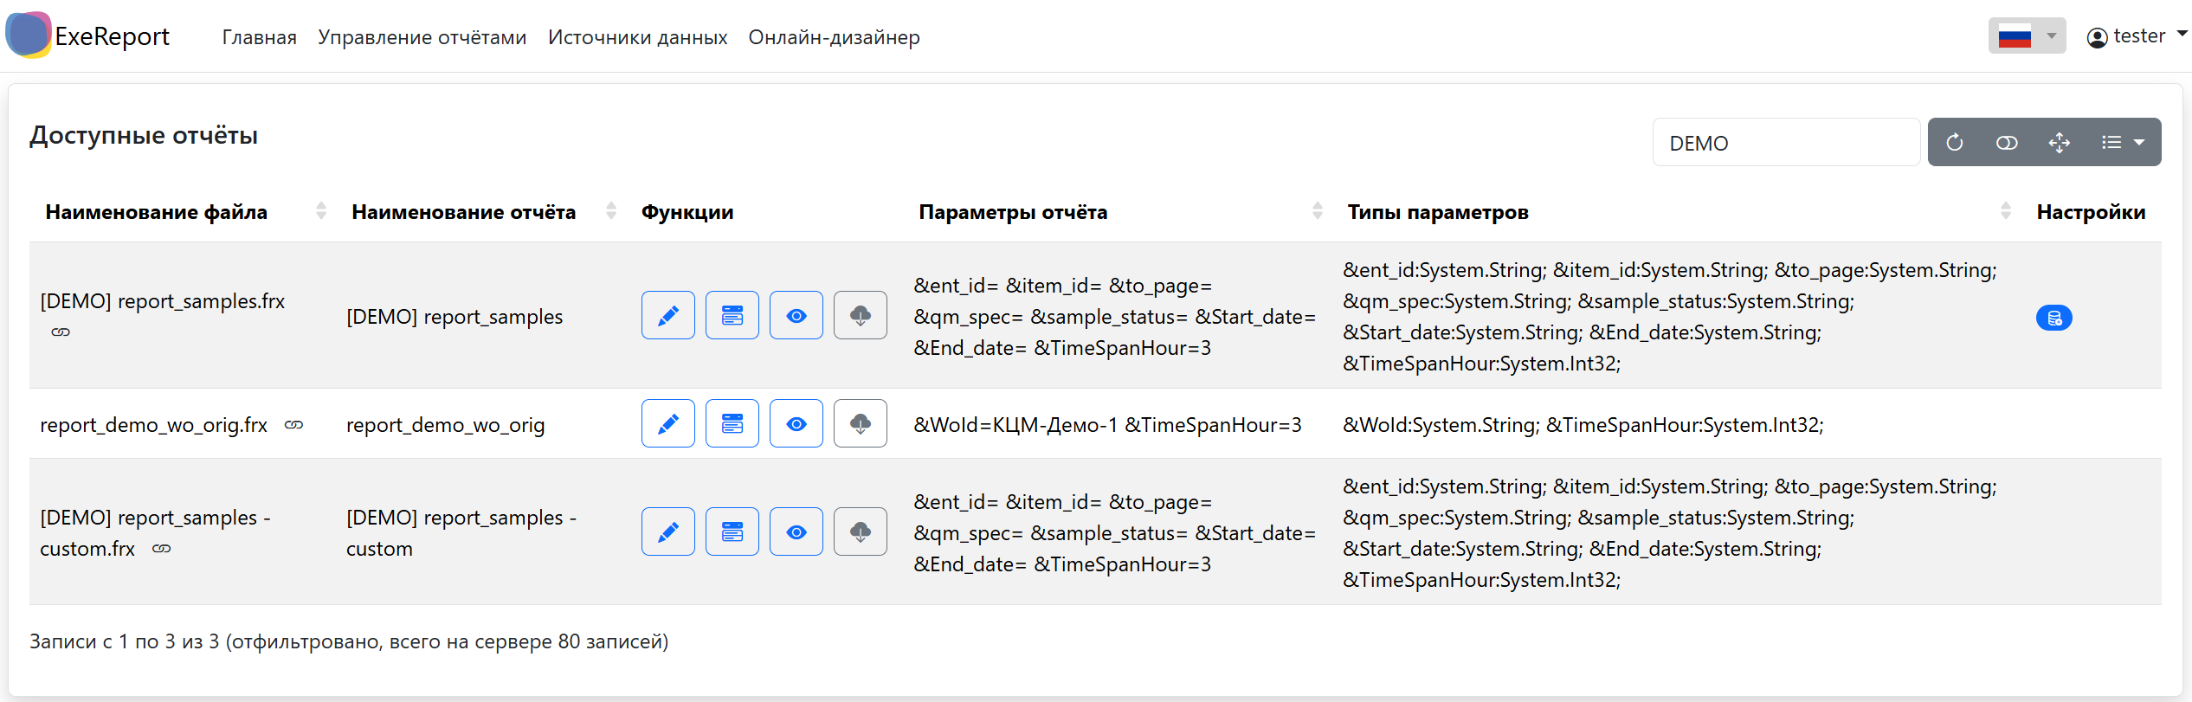
Task: Click the move arrows icon in toolbar
Action: click(x=2059, y=143)
